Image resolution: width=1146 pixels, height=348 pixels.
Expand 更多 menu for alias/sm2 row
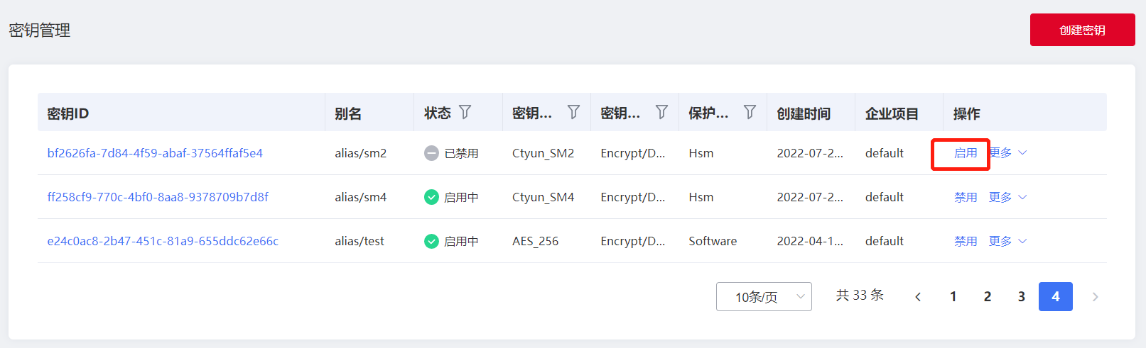(x=1008, y=153)
